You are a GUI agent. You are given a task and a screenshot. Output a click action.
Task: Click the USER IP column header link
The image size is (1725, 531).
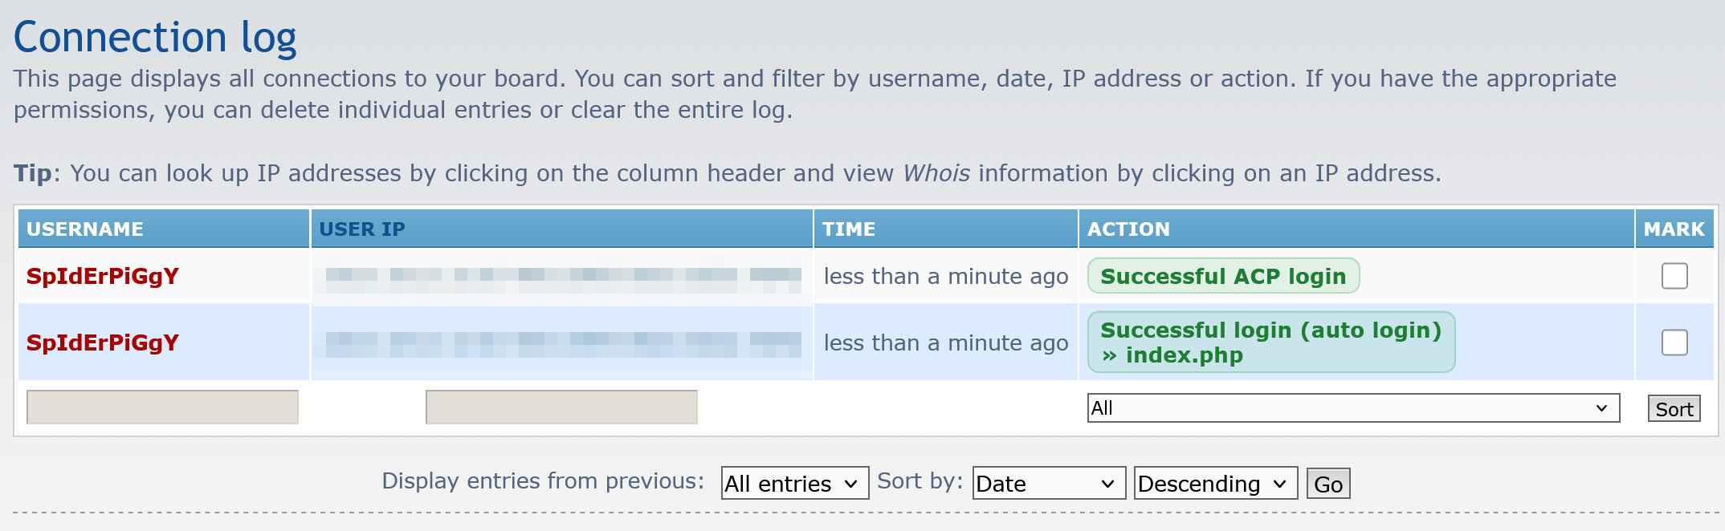362,229
